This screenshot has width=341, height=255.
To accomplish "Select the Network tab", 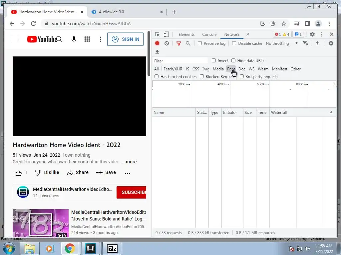I will coord(232,35).
